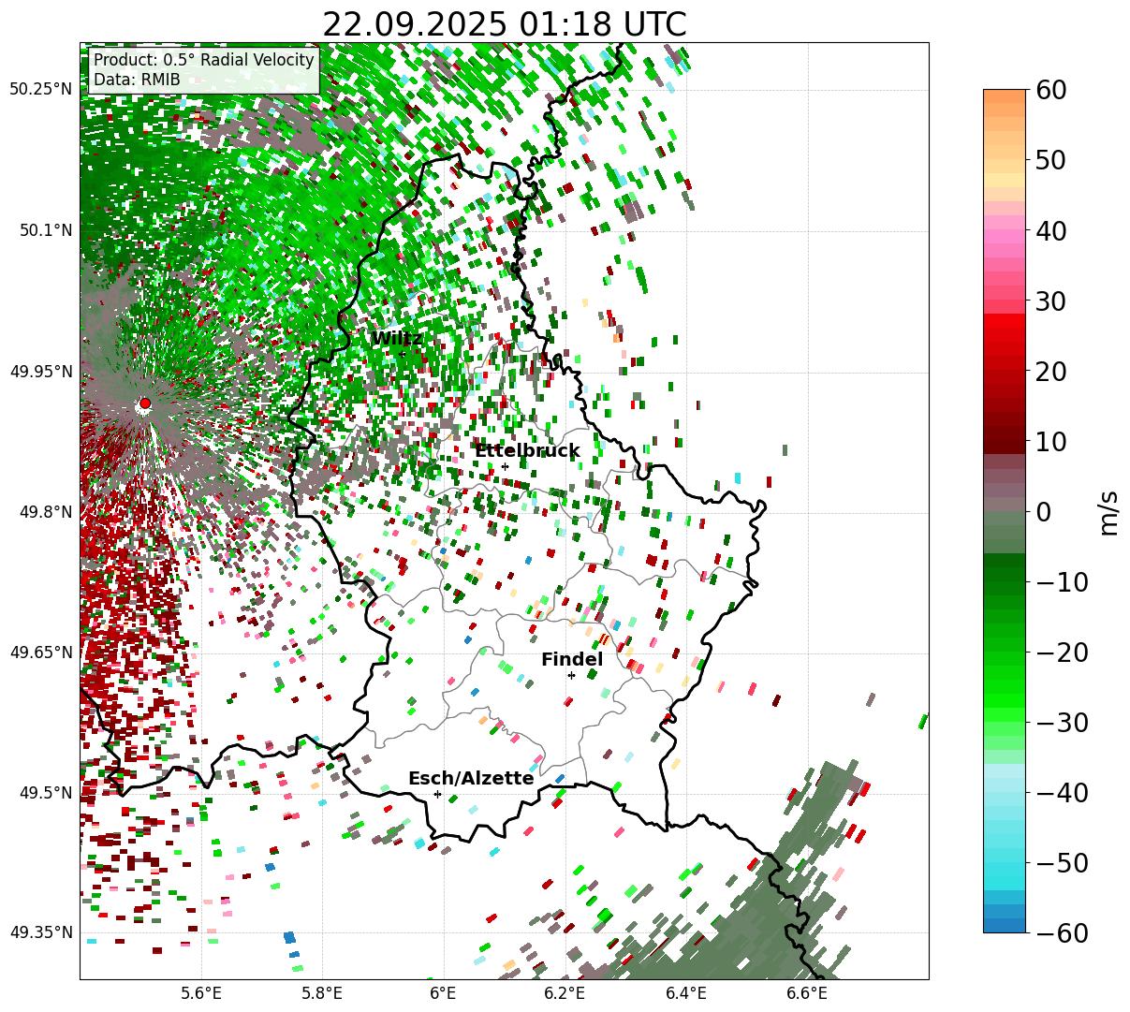Click the 6.6°E longitude tick label
Screen dimensions: 1130x1012
coord(807,995)
